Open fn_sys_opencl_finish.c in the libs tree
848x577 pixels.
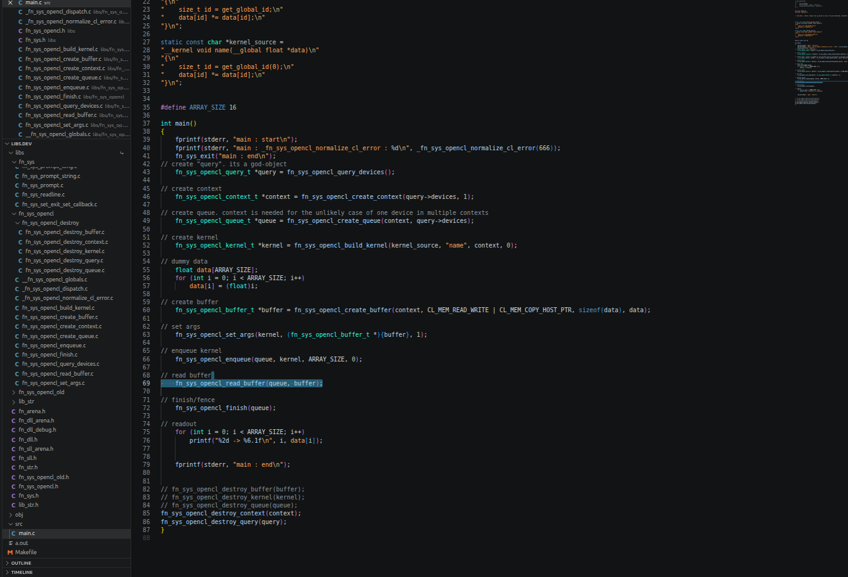click(65, 355)
